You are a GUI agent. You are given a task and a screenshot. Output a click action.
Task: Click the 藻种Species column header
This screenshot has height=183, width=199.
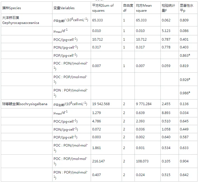point(11,8)
